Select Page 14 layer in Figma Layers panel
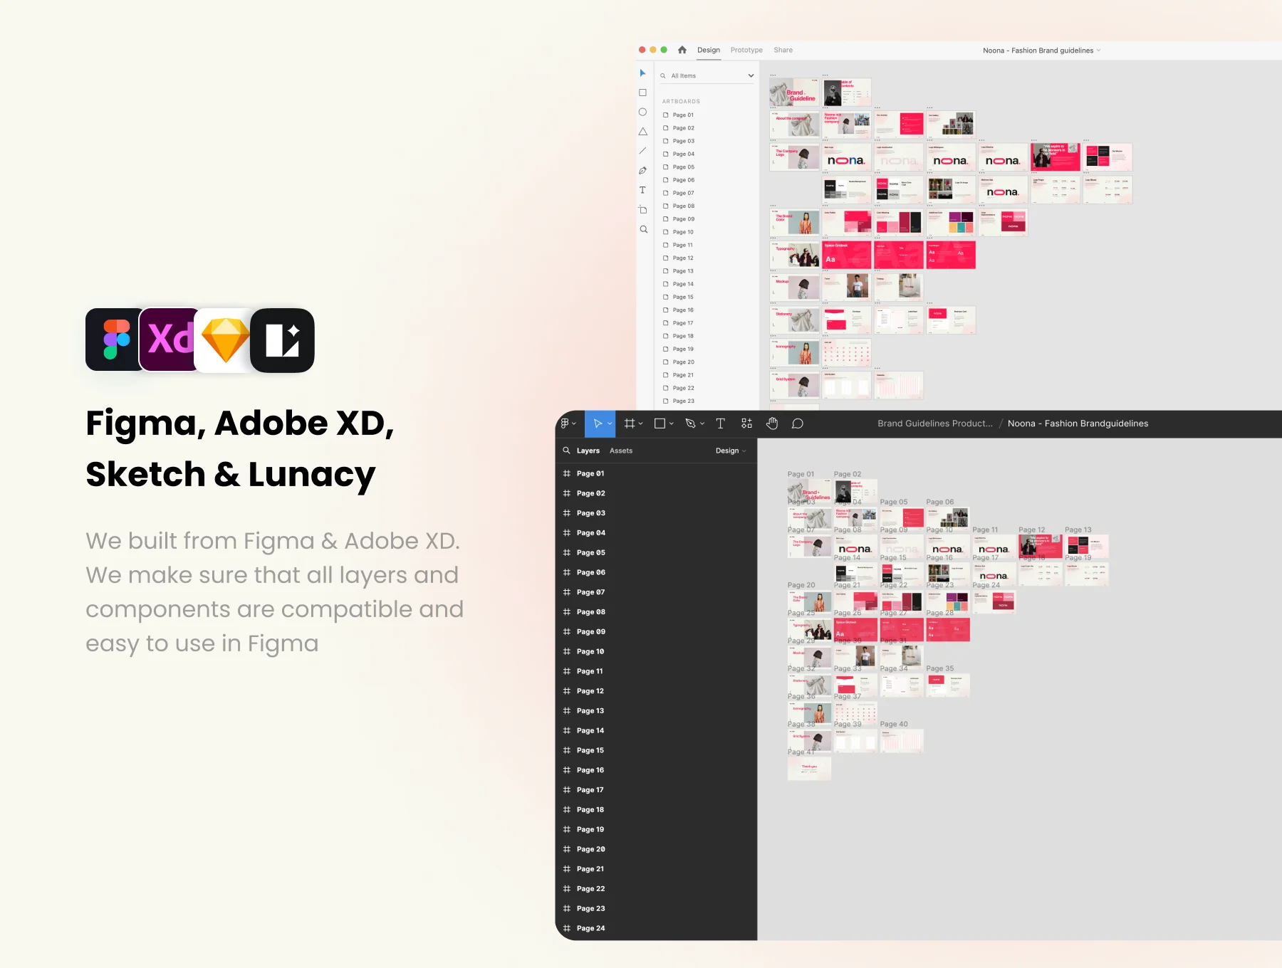The image size is (1282, 968). (656, 730)
